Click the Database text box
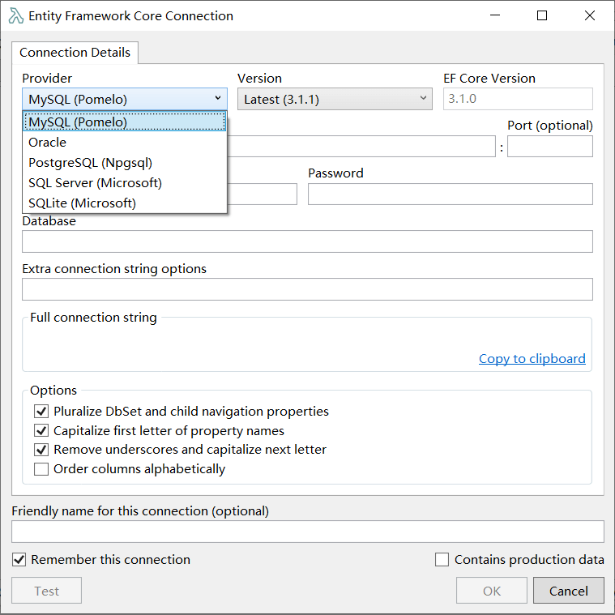The width and height of the screenshot is (615, 615). coord(307,241)
